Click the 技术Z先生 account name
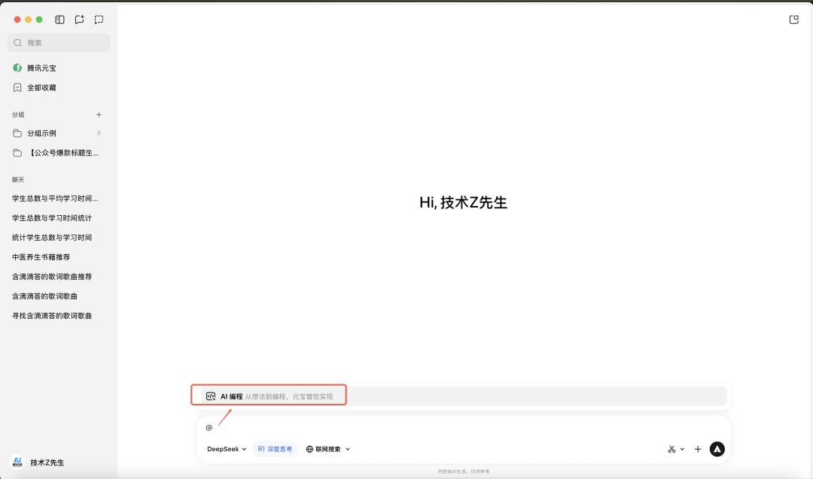The image size is (813, 479). coord(47,462)
